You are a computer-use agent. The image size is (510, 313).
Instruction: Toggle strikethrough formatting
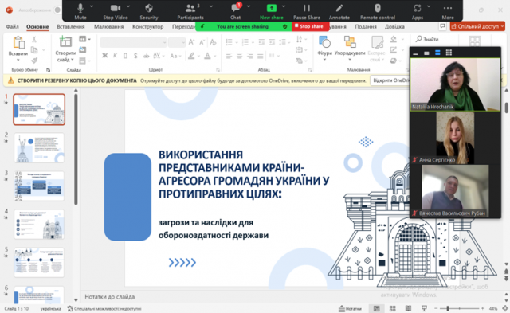point(146,56)
